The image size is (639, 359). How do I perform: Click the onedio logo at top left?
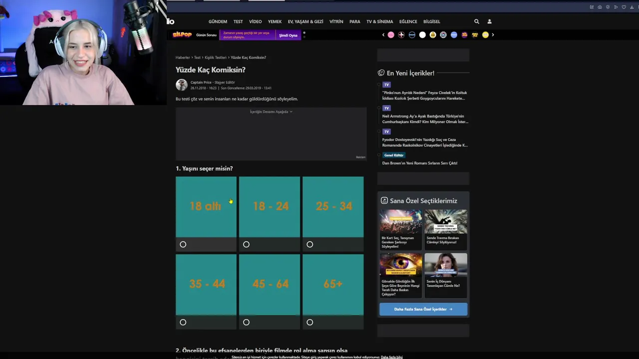pyautogui.click(x=171, y=21)
